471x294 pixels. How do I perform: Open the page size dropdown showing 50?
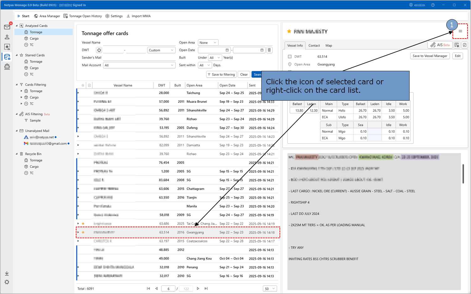[x=270, y=289]
